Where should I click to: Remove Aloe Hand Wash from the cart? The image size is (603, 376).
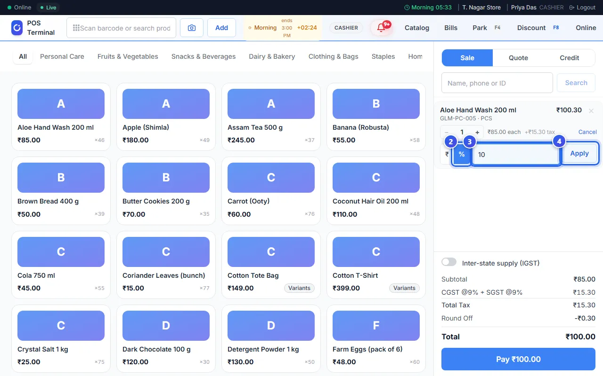591,110
